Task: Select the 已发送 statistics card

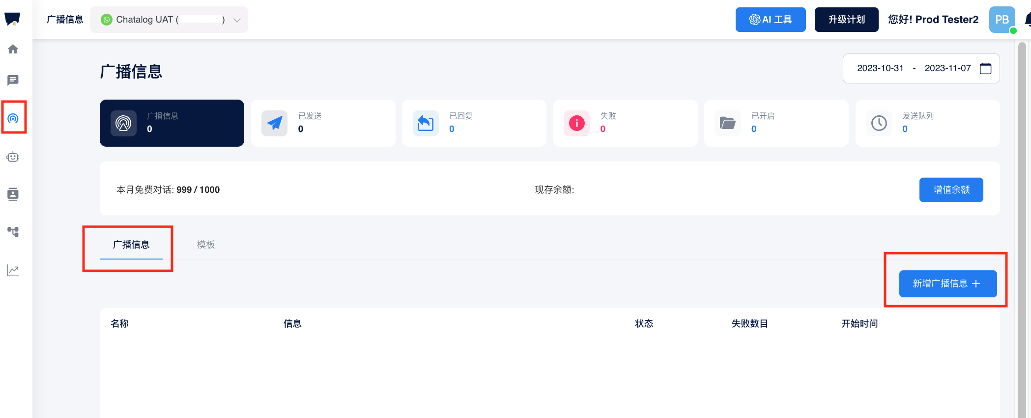Action: tap(323, 123)
